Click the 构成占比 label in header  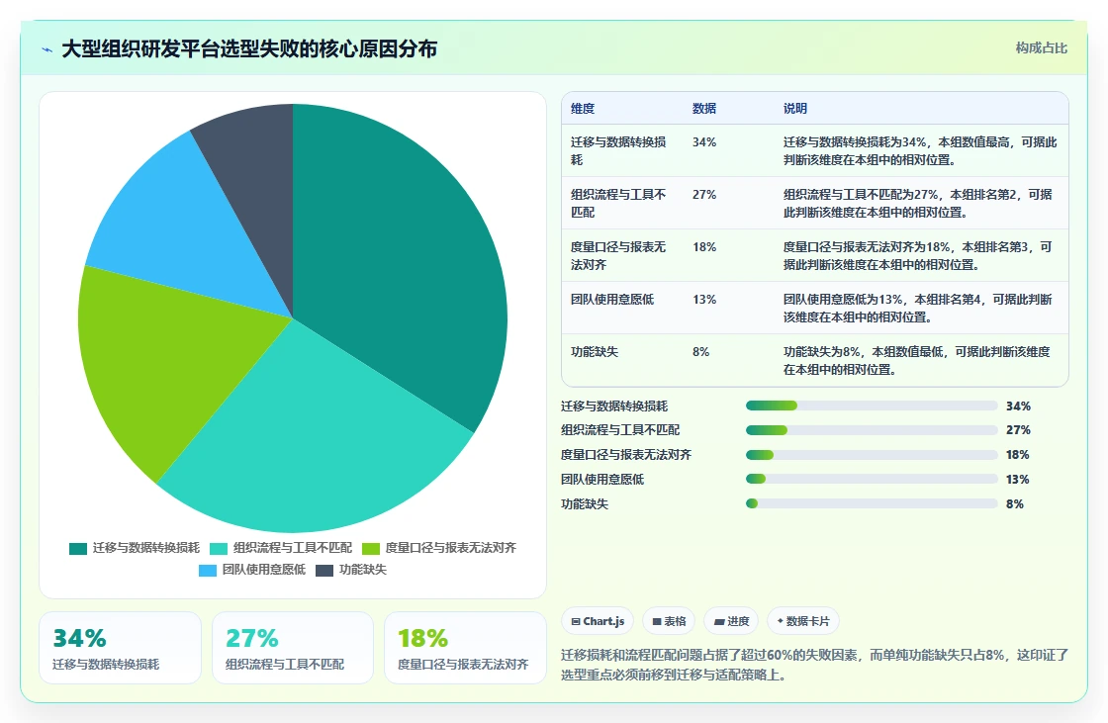pyautogui.click(x=1041, y=48)
